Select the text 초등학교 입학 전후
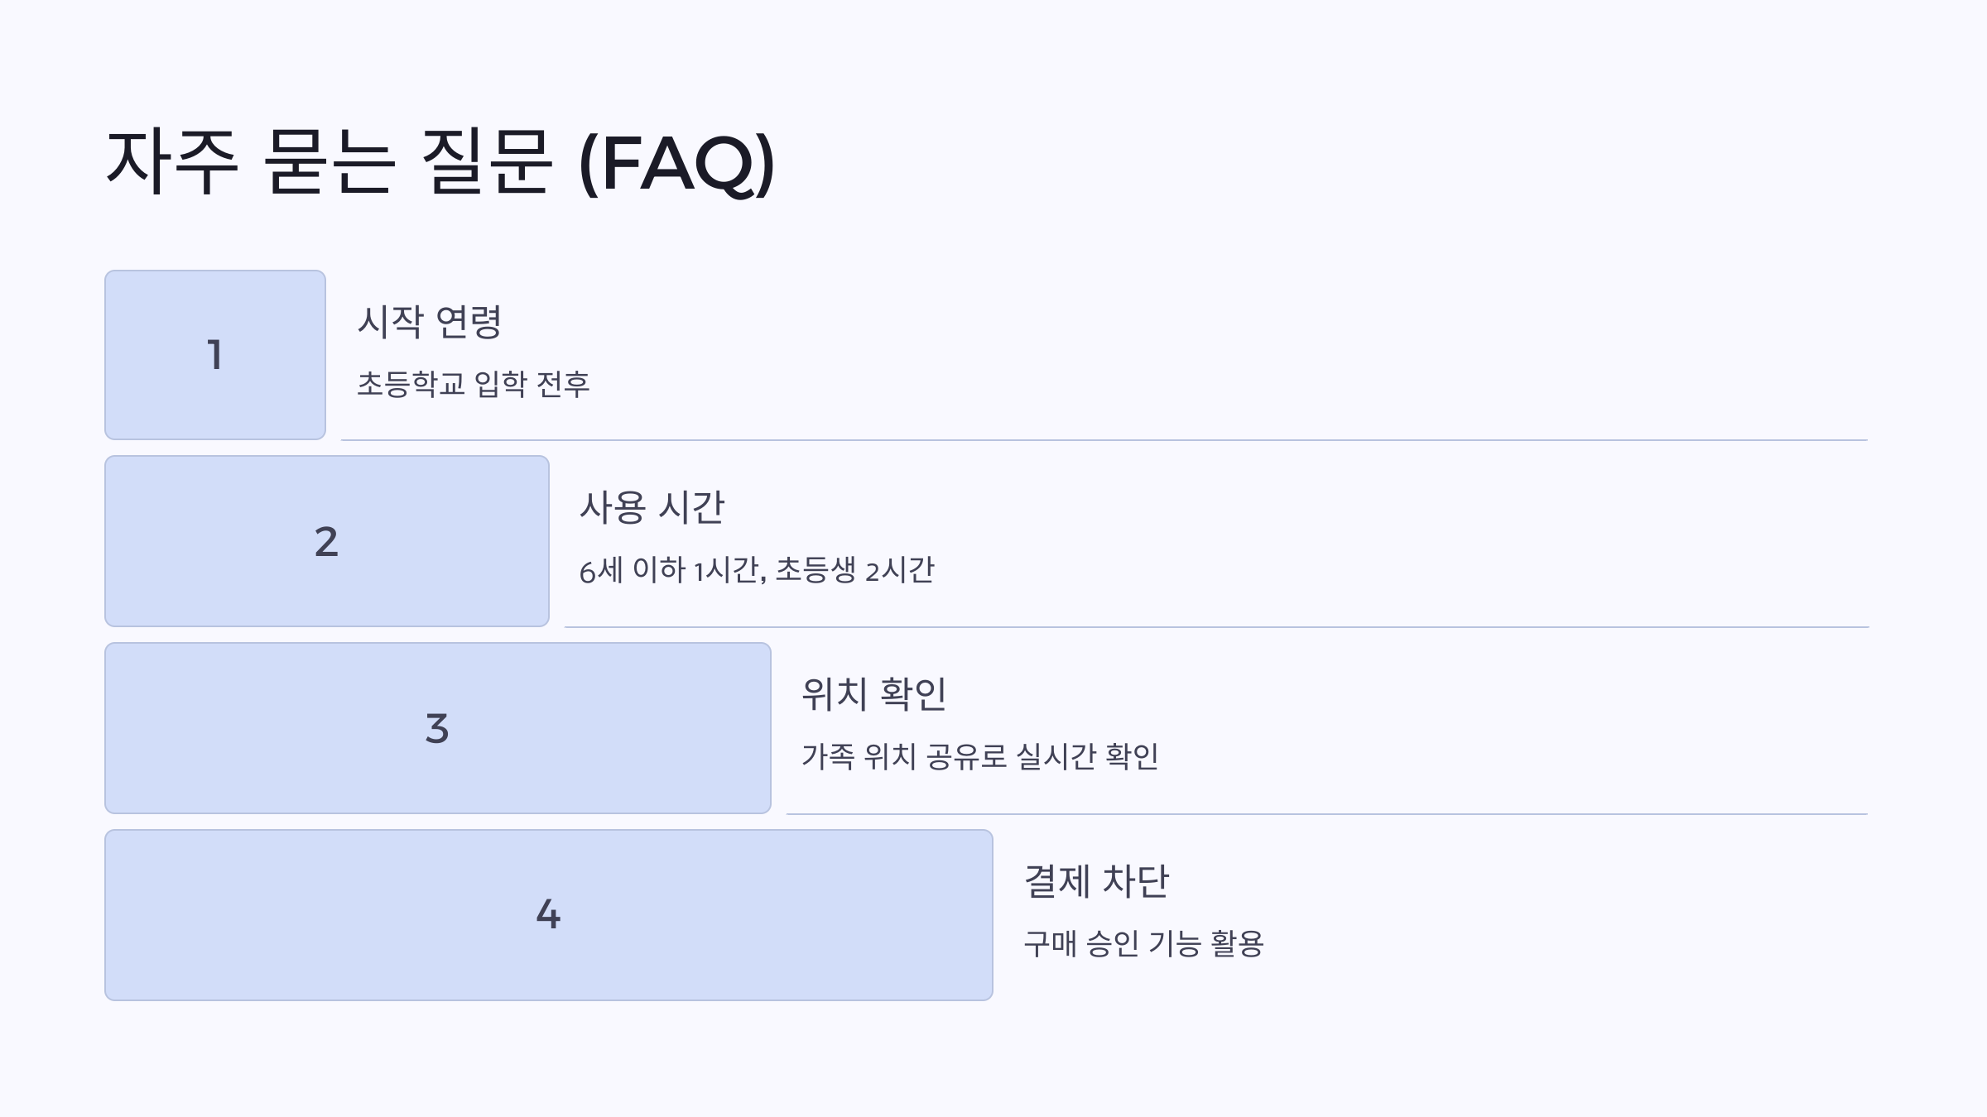 click(473, 384)
